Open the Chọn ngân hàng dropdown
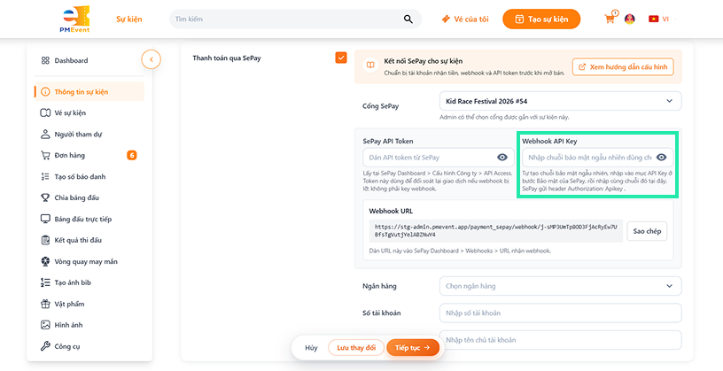 pos(560,286)
